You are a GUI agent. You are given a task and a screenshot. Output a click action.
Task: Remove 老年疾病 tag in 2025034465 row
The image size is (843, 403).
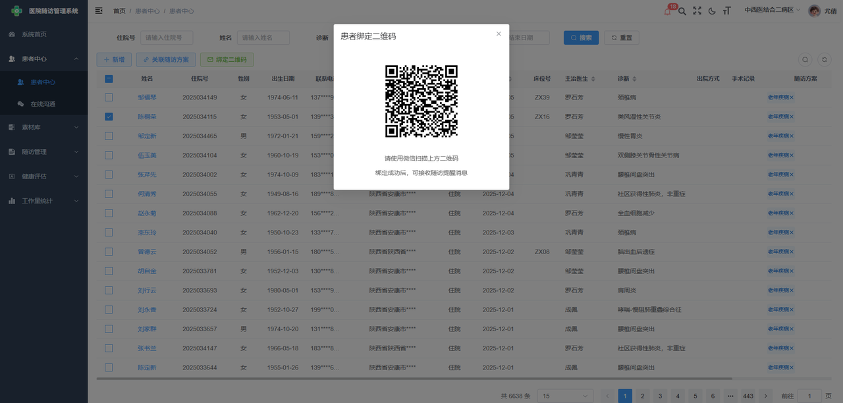pyautogui.click(x=792, y=136)
